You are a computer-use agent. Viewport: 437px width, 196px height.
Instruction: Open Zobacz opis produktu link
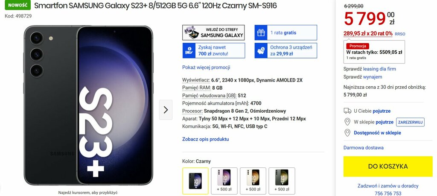pyautogui.click(x=205, y=139)
